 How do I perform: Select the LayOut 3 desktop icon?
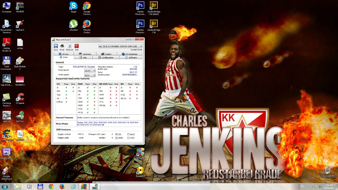(x=20, y=25)
